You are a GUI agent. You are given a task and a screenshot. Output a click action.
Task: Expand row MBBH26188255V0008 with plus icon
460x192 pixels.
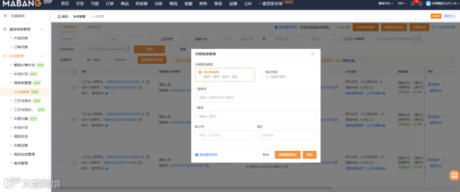tap(75, 120)
